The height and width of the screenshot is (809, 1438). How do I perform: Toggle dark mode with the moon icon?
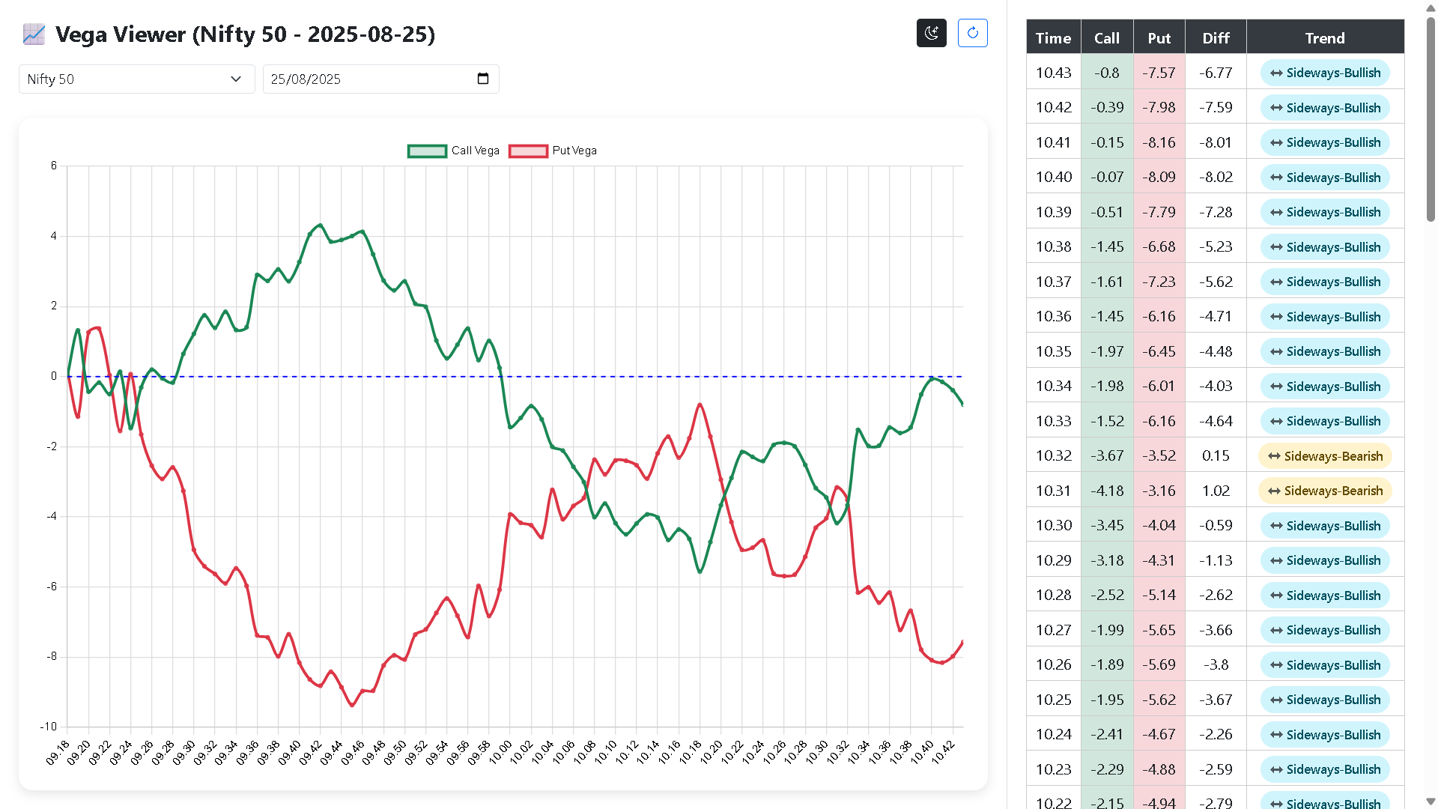931,33
